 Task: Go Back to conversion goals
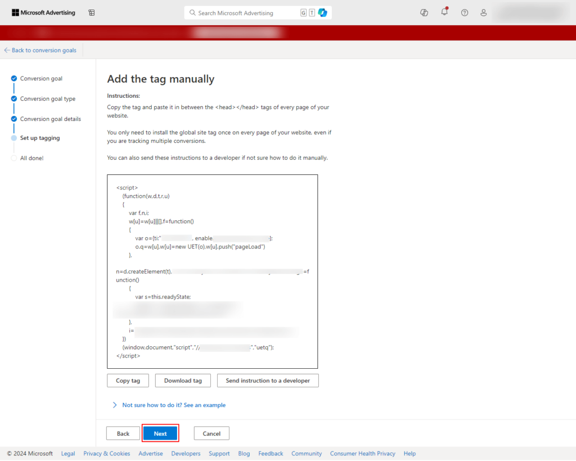tap(40, 50)
